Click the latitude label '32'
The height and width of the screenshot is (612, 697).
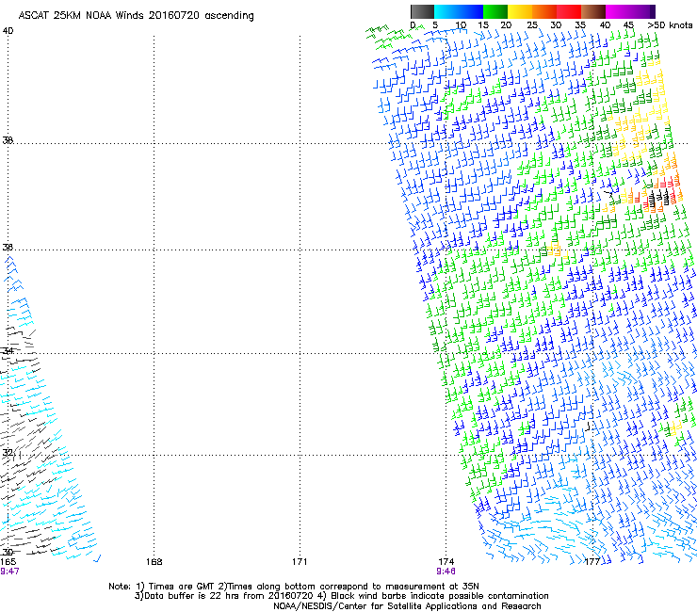[8, 453]
